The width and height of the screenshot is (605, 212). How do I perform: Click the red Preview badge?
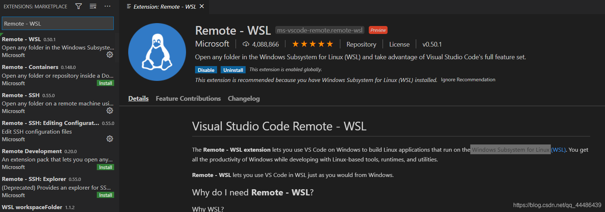pos(378,30)
